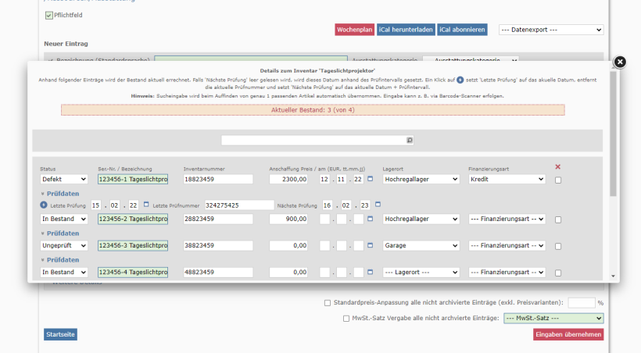Open calendar picker for Letzte Prüfung date
Viewport: 641px width, 353px height.
point(145,205)
